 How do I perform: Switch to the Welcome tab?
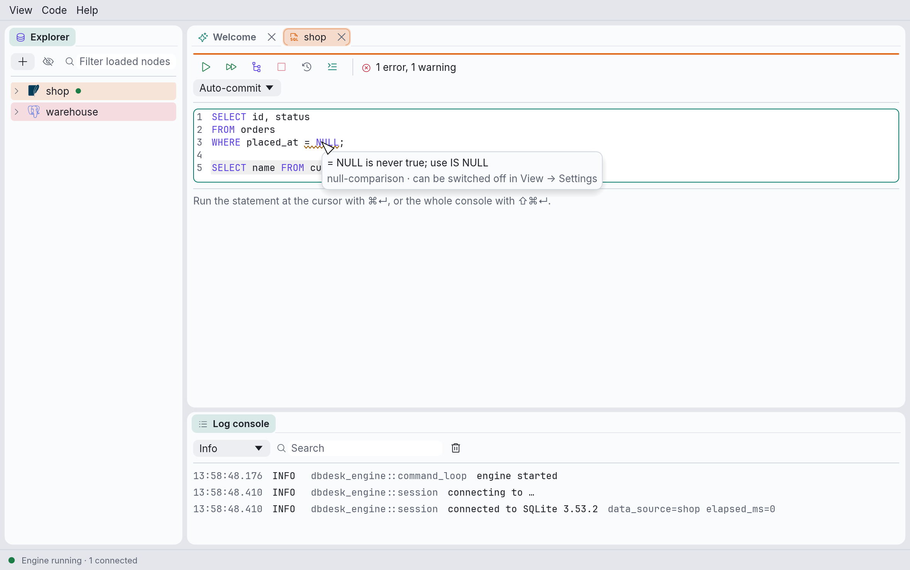click(x=234, y=37)
